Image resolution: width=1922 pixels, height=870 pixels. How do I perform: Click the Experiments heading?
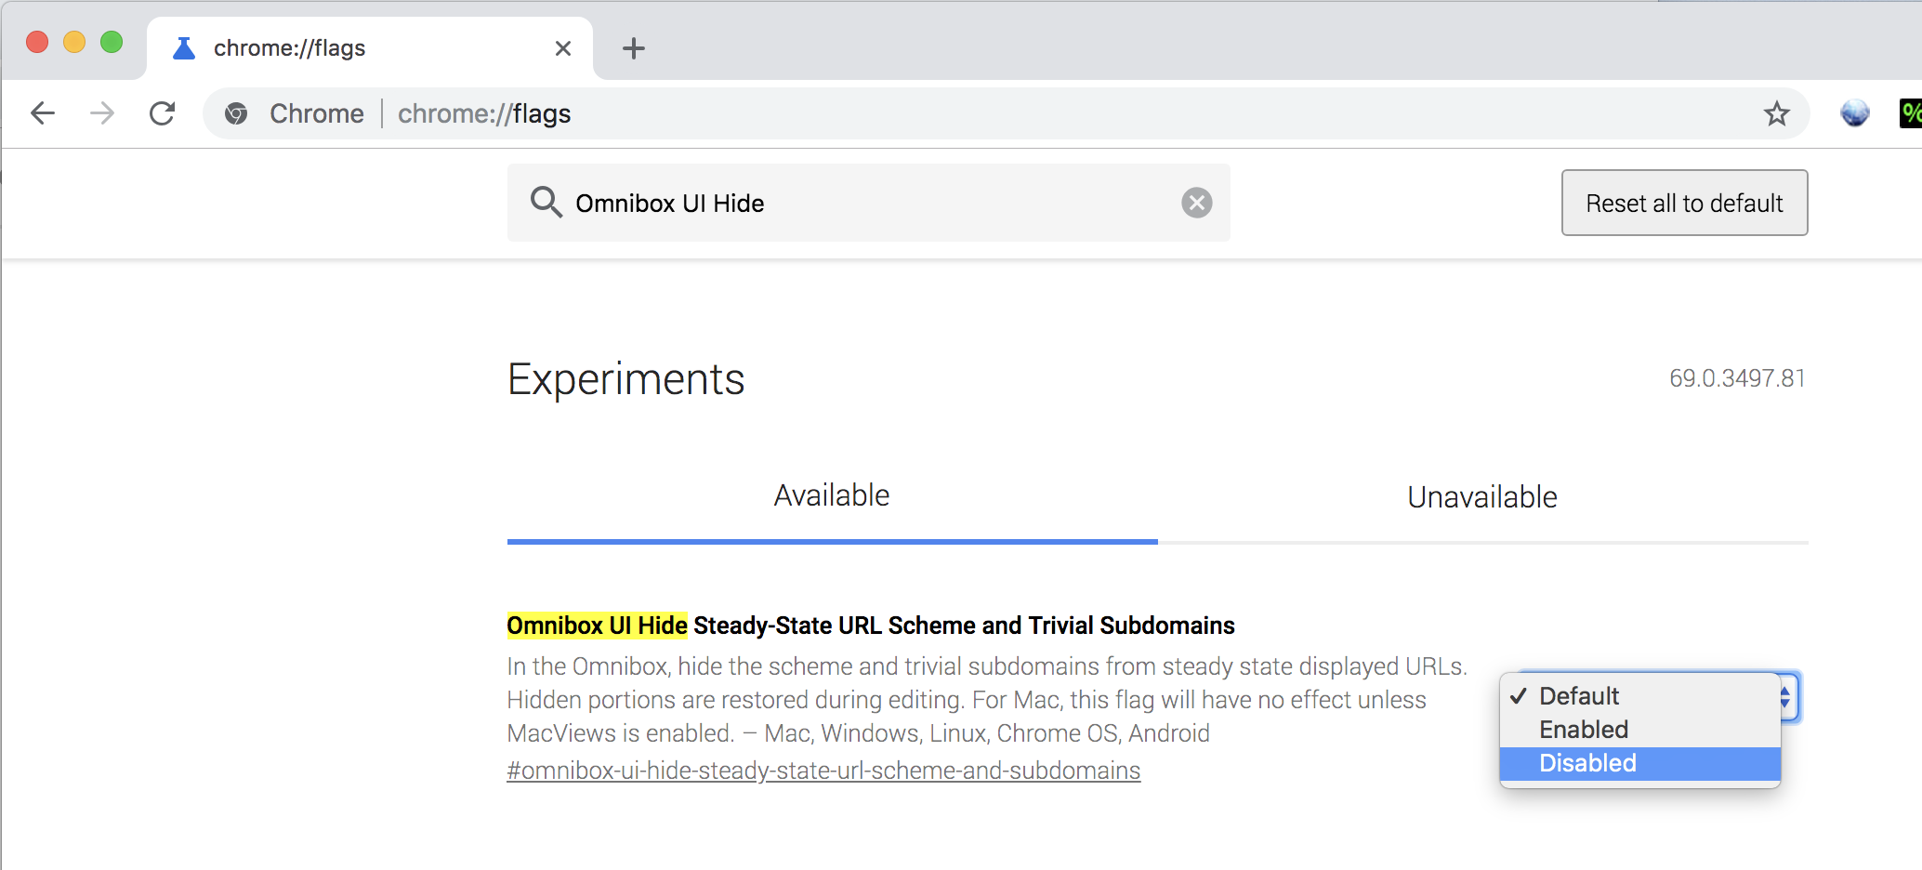[625, 379]
